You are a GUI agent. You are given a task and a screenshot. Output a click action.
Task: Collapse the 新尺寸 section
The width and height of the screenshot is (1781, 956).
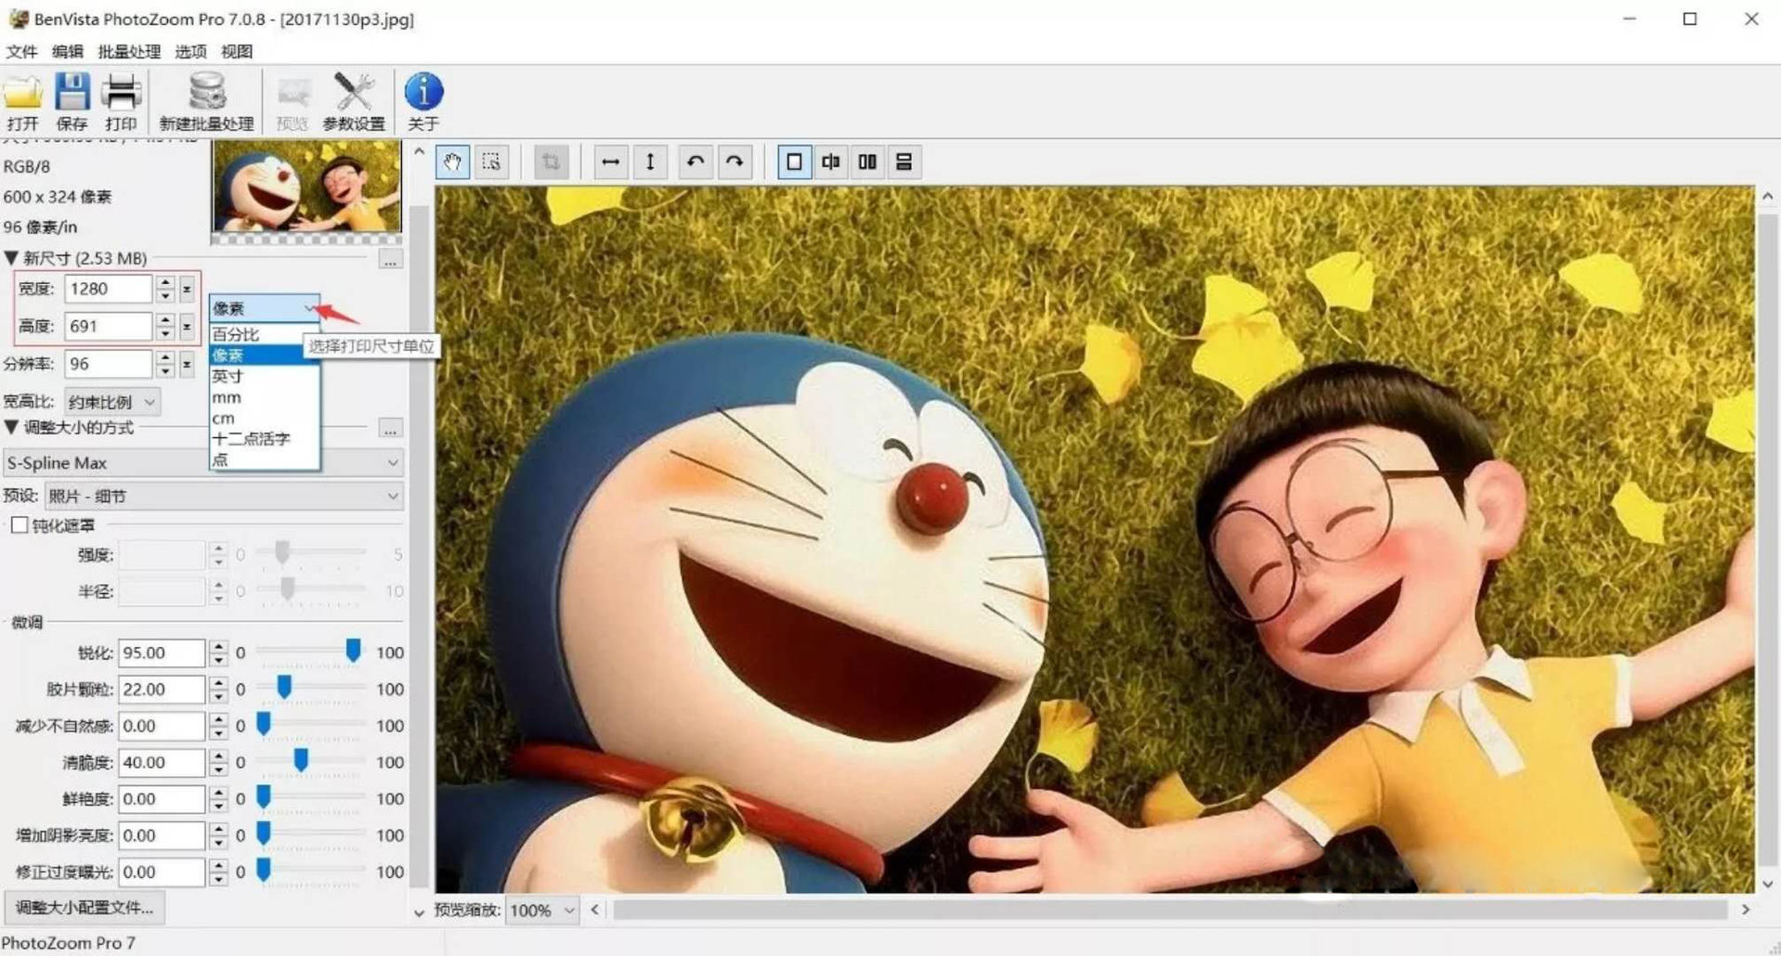click(x=12, y=258)
